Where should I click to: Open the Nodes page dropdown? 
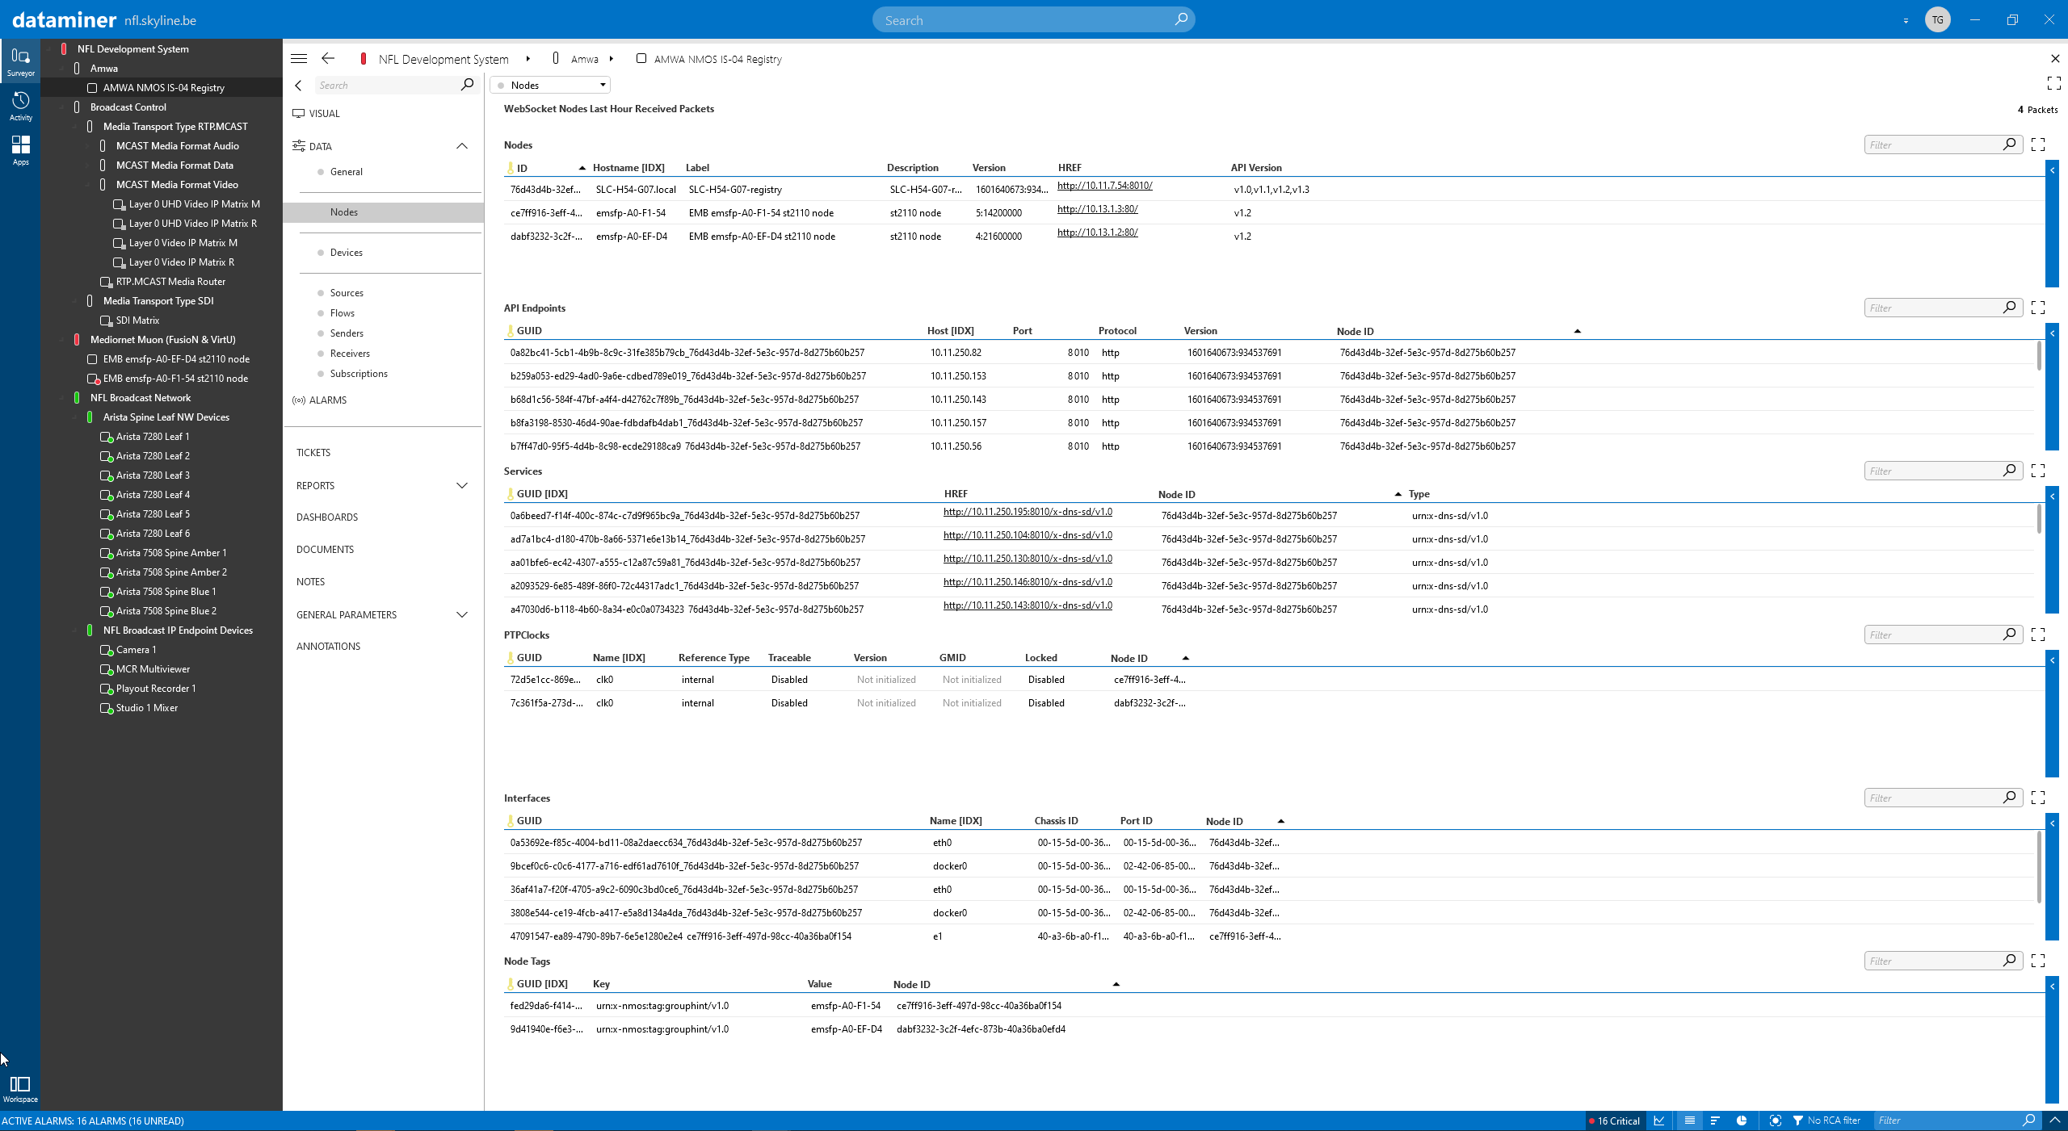coord(550,85)
